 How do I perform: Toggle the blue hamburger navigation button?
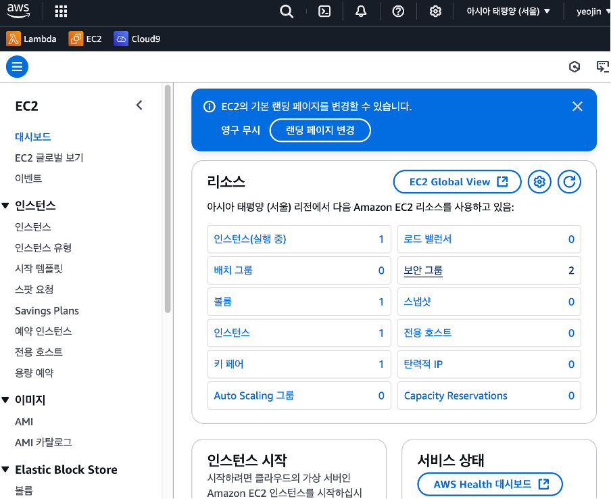(17, 67)
